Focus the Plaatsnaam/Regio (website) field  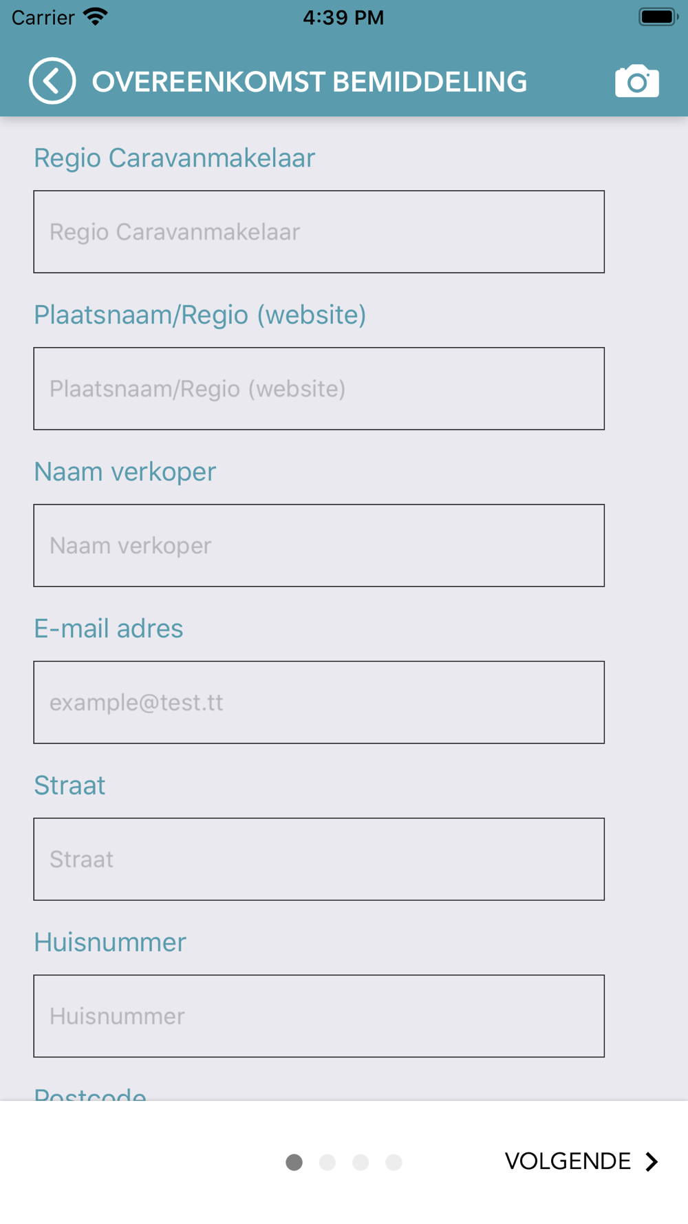[x=319, y=389]
